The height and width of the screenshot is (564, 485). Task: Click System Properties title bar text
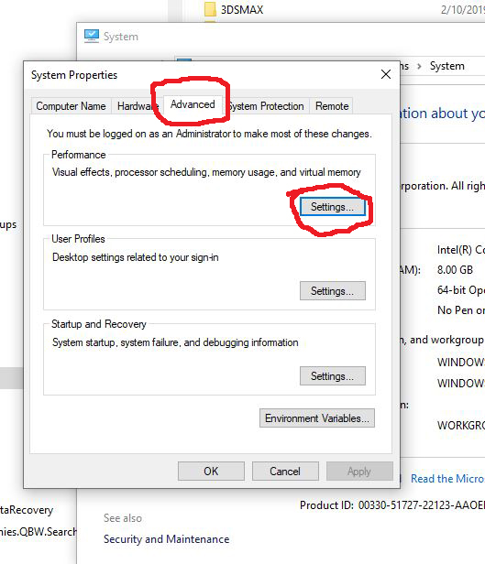coord(74,75)
